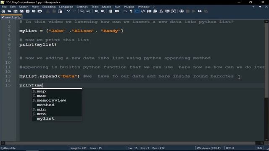Open the Search menu
Screen dimensions: 269x151
tap(24, 7)
